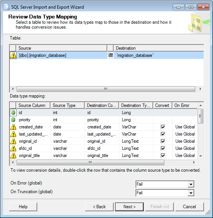Open On Error setting for last_updated row
The image size is (213, 218).
click(x=185, y=134)
